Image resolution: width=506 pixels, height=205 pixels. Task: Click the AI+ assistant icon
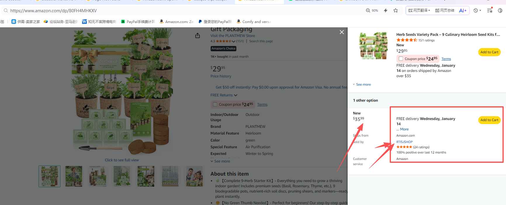tap(463, 10)
